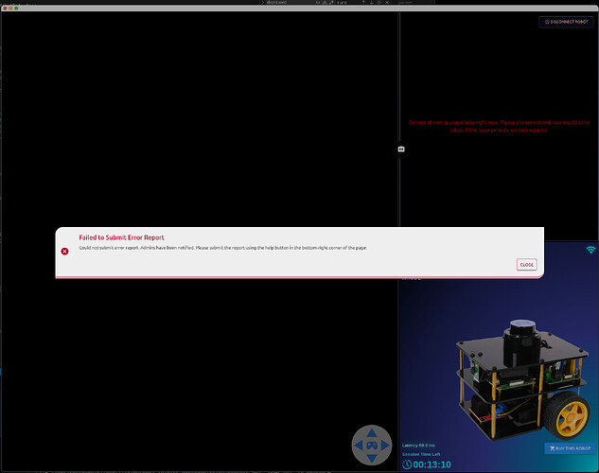Click the robot 3D model image
This screenshot has height=473, width=599.
[x=523, y=380]
